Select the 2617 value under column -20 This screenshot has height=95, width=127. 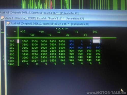click(x=35, y=61)
